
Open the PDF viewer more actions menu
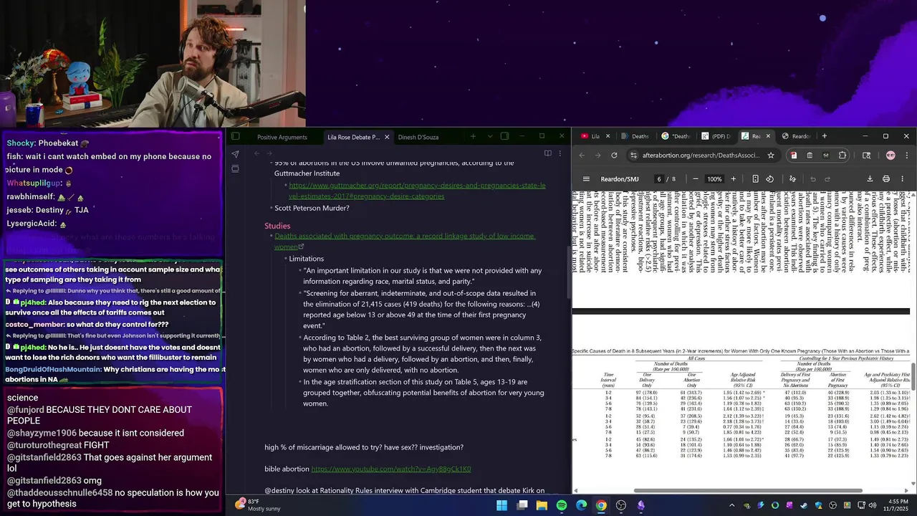point(902,178)
